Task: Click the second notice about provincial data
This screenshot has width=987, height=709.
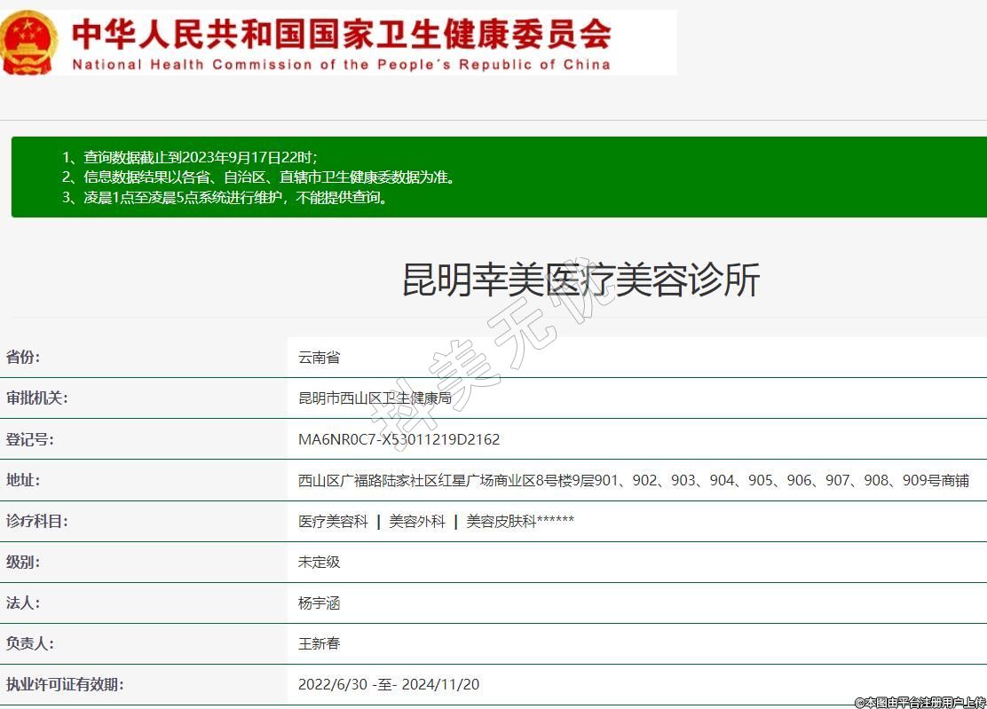Action: [271, 177]
